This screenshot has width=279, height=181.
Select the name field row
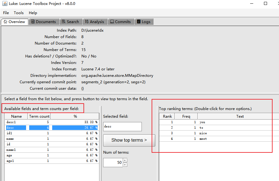pos(52,139)
